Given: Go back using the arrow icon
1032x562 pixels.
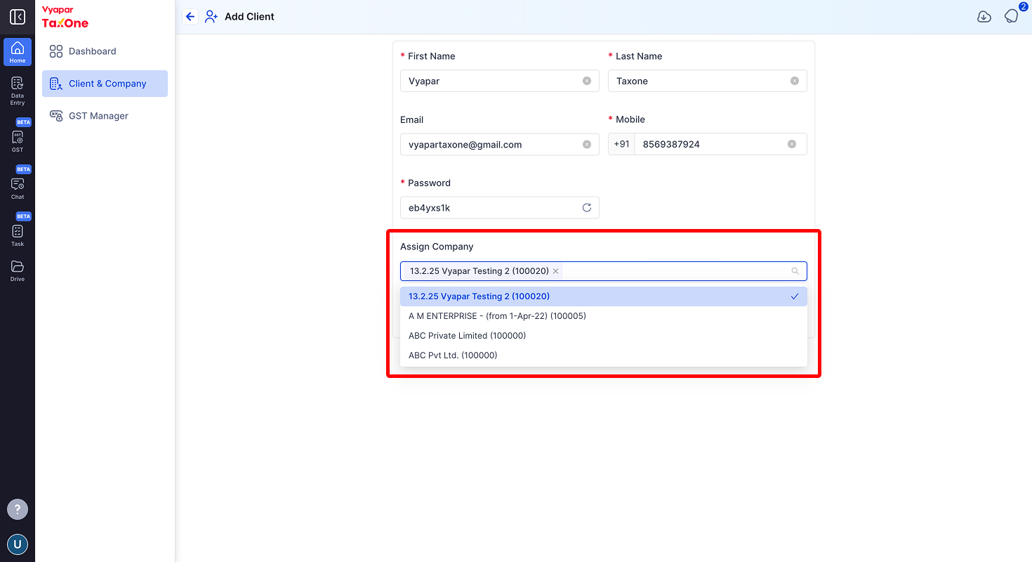Looking at the screenshot, I should coord(190,16).
